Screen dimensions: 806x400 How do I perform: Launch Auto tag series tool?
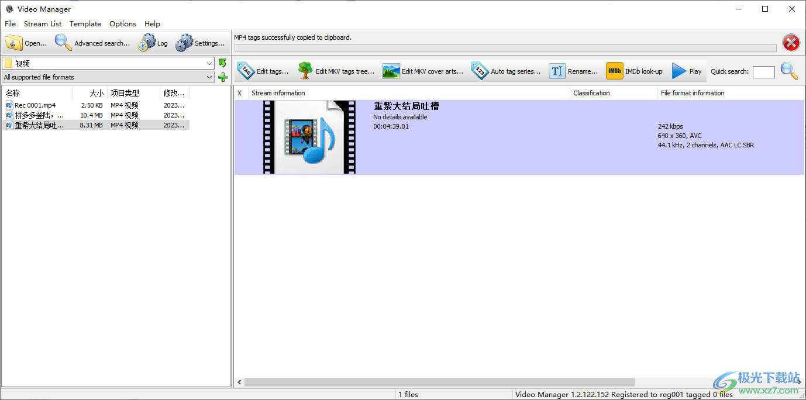click(x=506, y=71)
